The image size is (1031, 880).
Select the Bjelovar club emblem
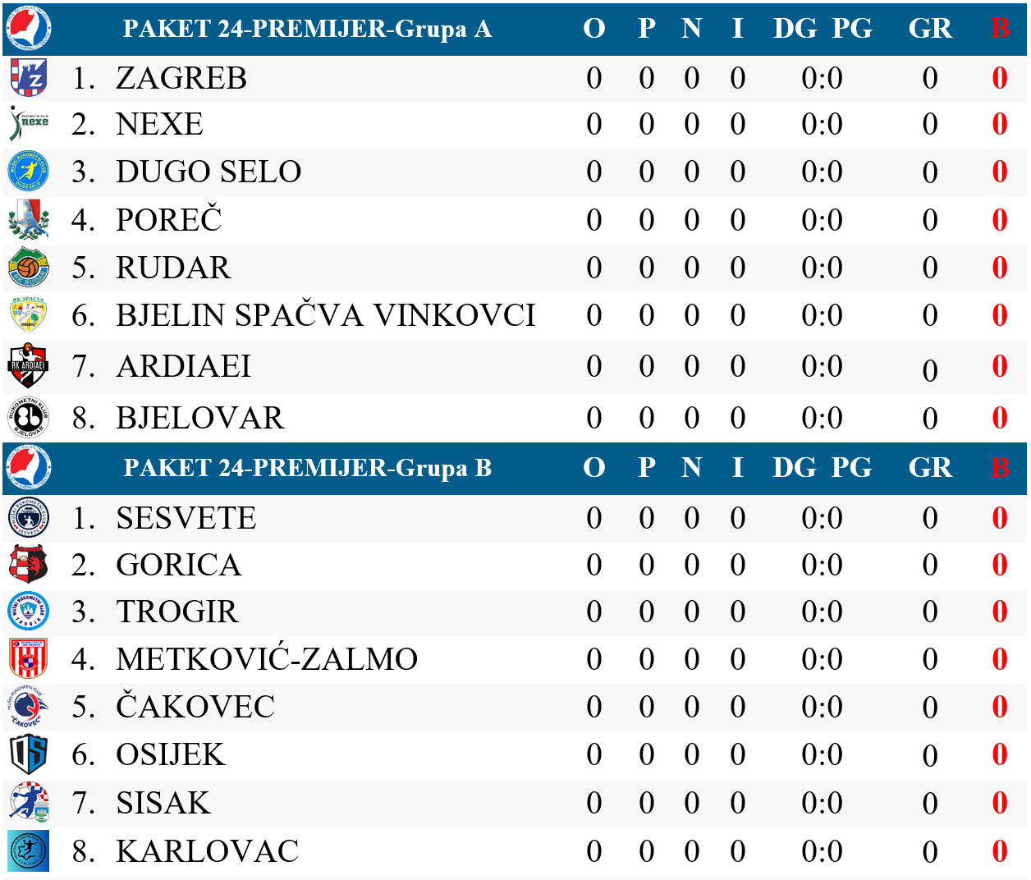tap(29, 418)
